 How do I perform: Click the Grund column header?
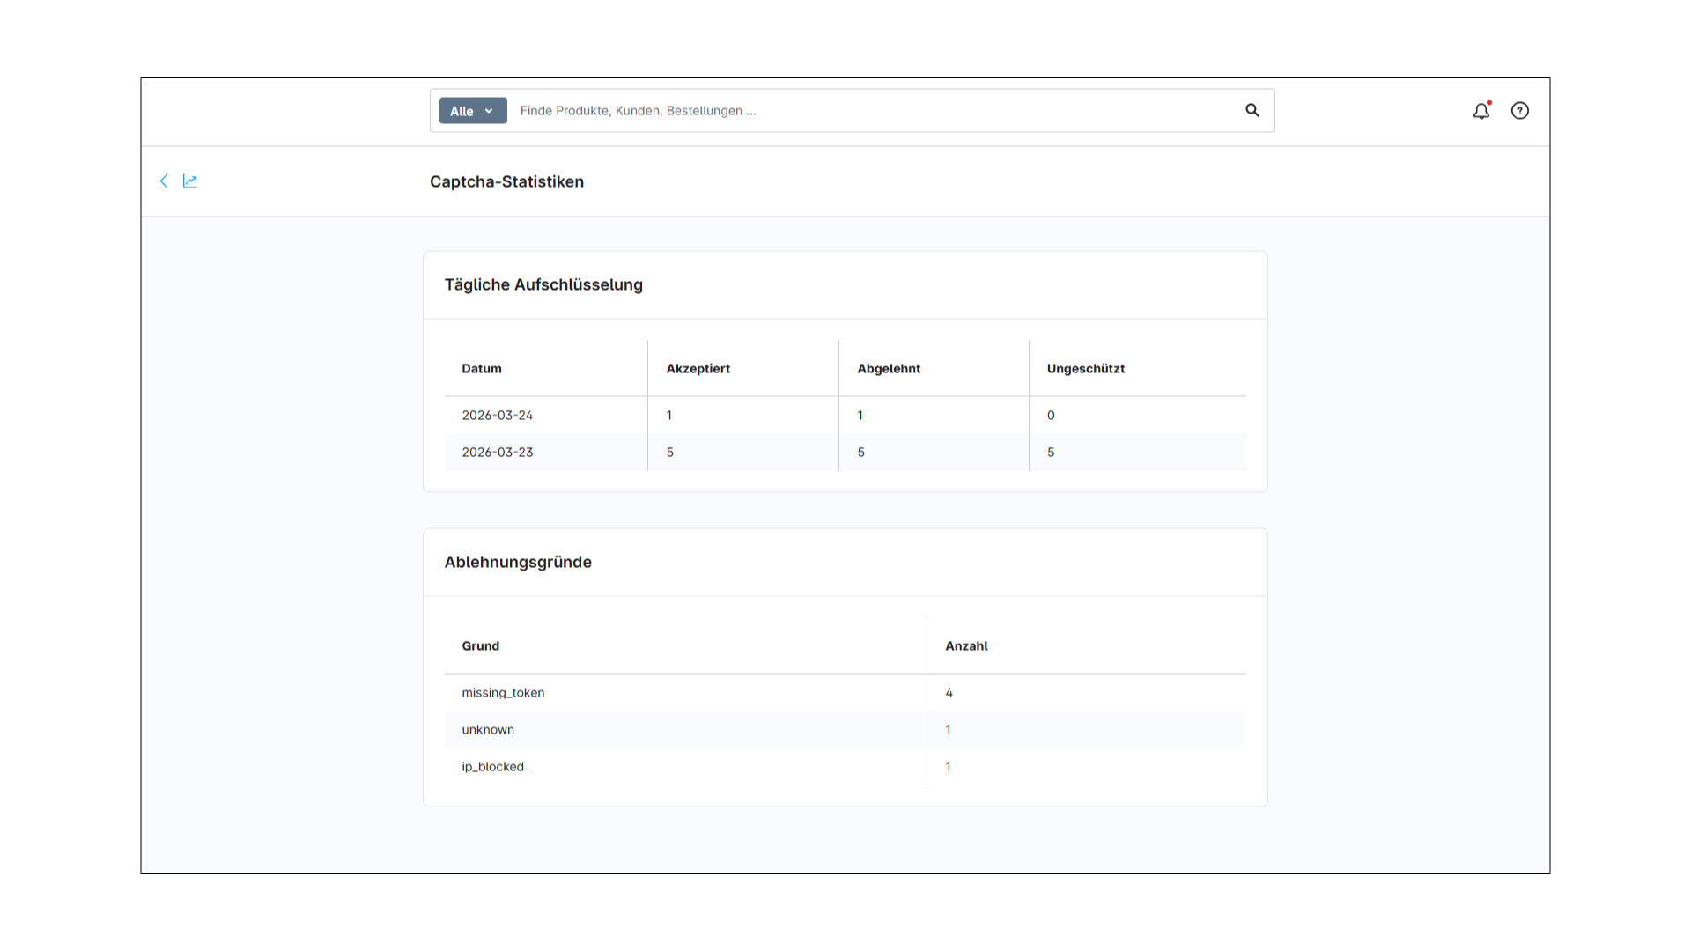[x=481, y=645]
